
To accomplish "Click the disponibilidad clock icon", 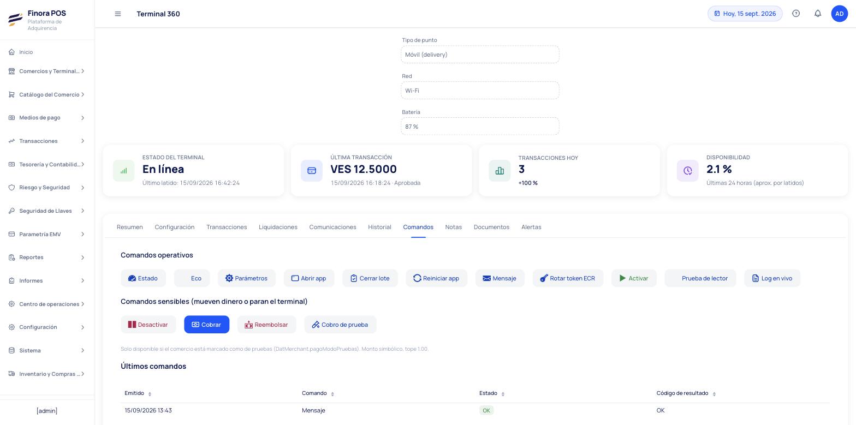I will coord(688,171).
